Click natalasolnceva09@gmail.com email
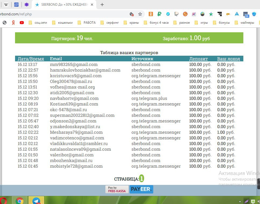 click(x=80, y=149)
